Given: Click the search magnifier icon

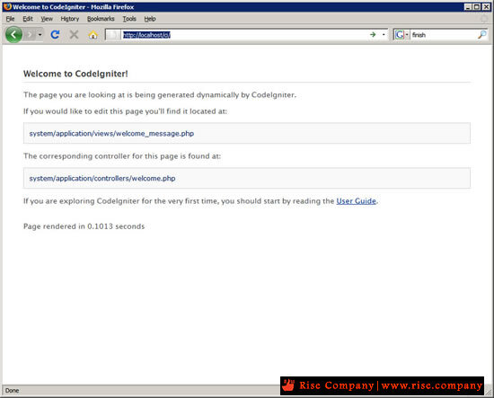Looking at the screenshot, I should coord(481,35).
